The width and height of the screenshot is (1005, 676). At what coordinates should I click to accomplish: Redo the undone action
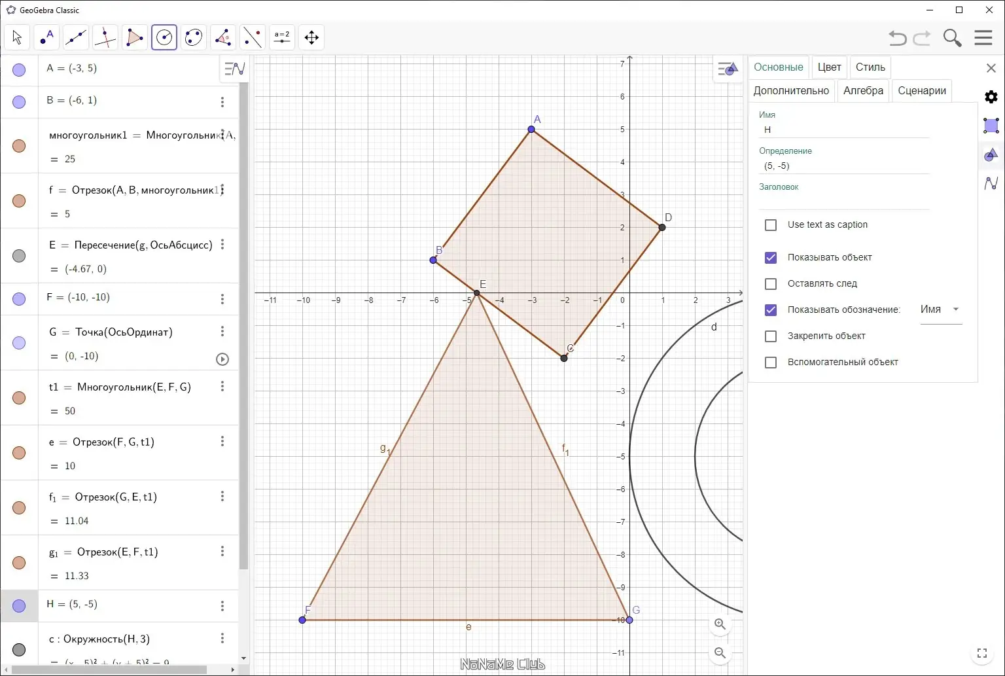(922, 38)
